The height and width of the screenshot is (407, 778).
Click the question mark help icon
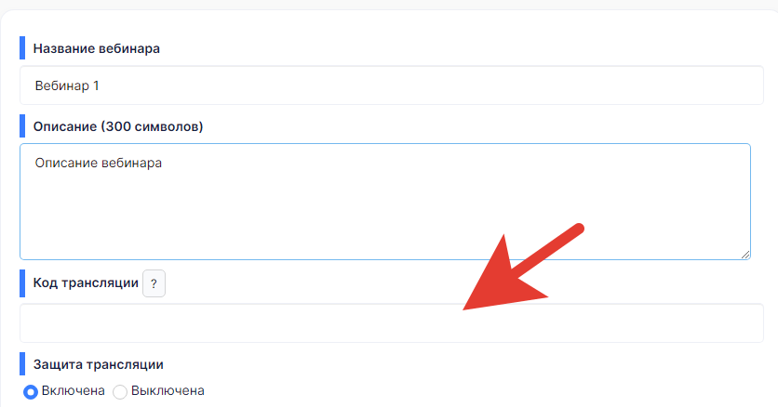pyautogui.click(x=154, y=283)
